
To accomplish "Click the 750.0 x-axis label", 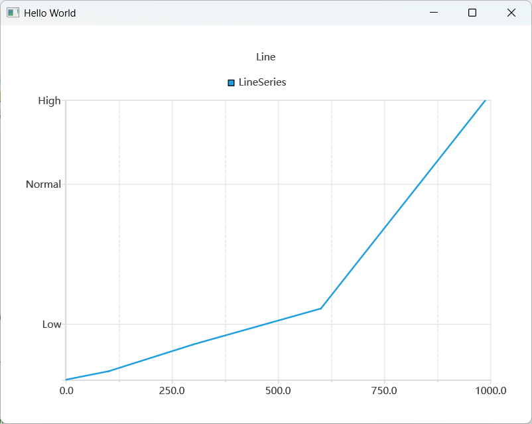I will [384, 391].
